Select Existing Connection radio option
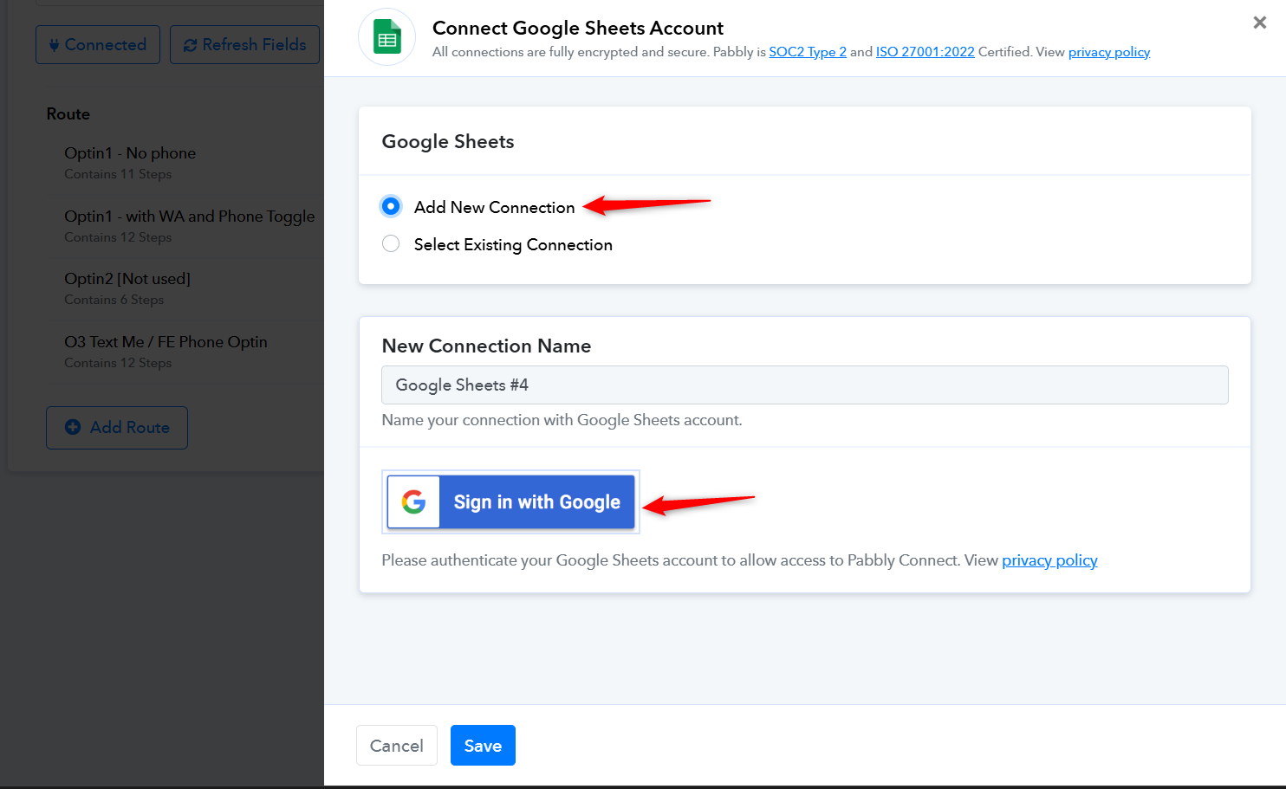This screenshot has height=789, width=1286. click(391, 244)
